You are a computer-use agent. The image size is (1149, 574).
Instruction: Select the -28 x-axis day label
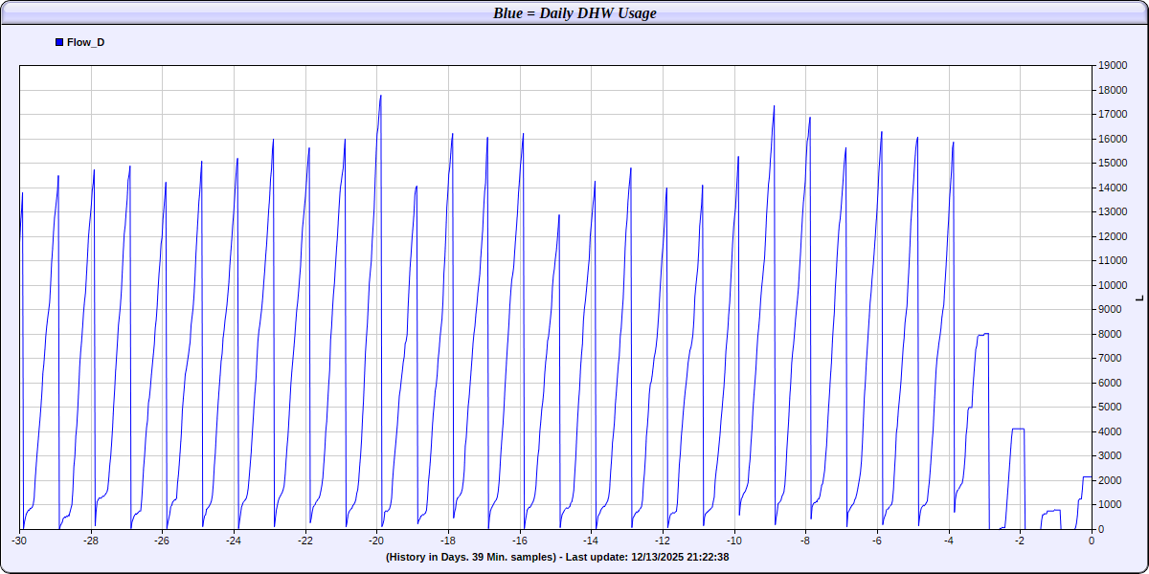(x=91, y=541)
